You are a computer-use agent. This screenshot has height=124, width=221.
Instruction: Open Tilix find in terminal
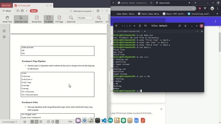click(180, 26)
